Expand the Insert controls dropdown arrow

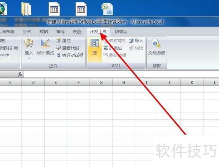29,58
